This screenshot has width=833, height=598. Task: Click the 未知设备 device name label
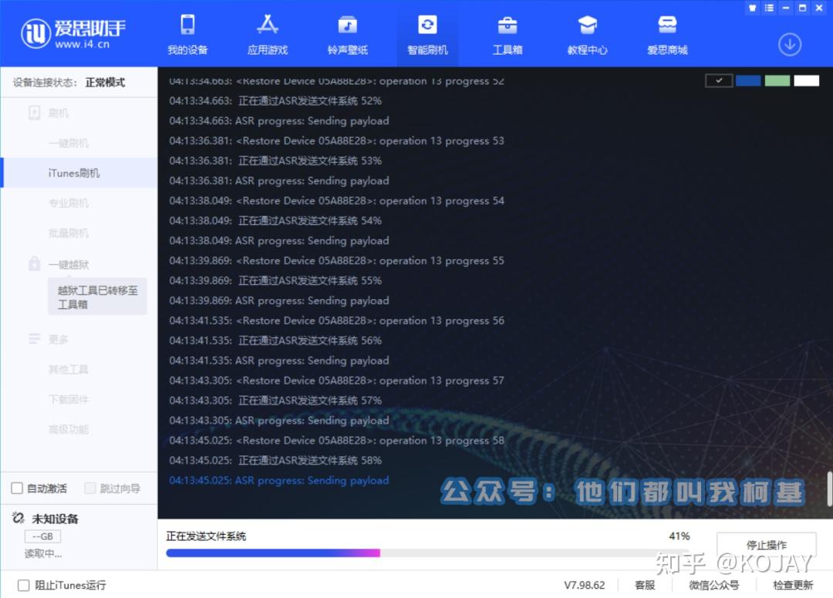[x=55, y=519]
